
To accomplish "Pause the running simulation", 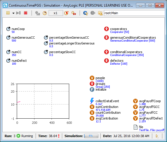I will pos(8,13).
